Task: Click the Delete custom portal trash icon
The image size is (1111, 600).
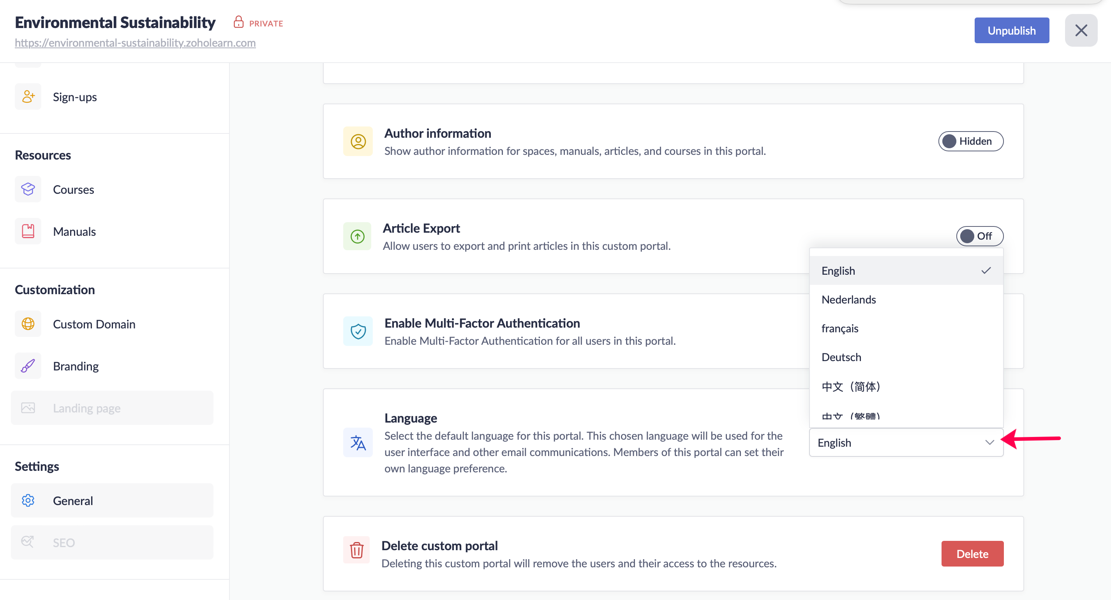Action: pyautogui.click(x=357, y=549)
